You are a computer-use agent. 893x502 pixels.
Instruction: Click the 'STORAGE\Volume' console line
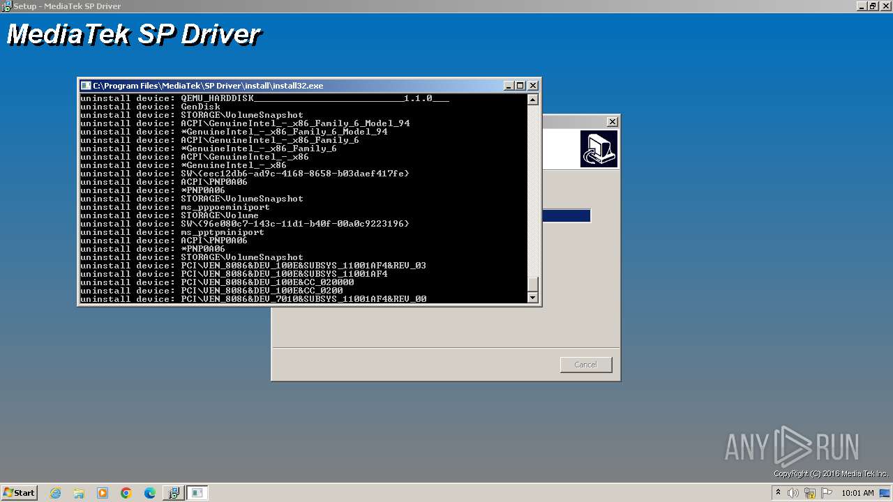tap(170, 215)
